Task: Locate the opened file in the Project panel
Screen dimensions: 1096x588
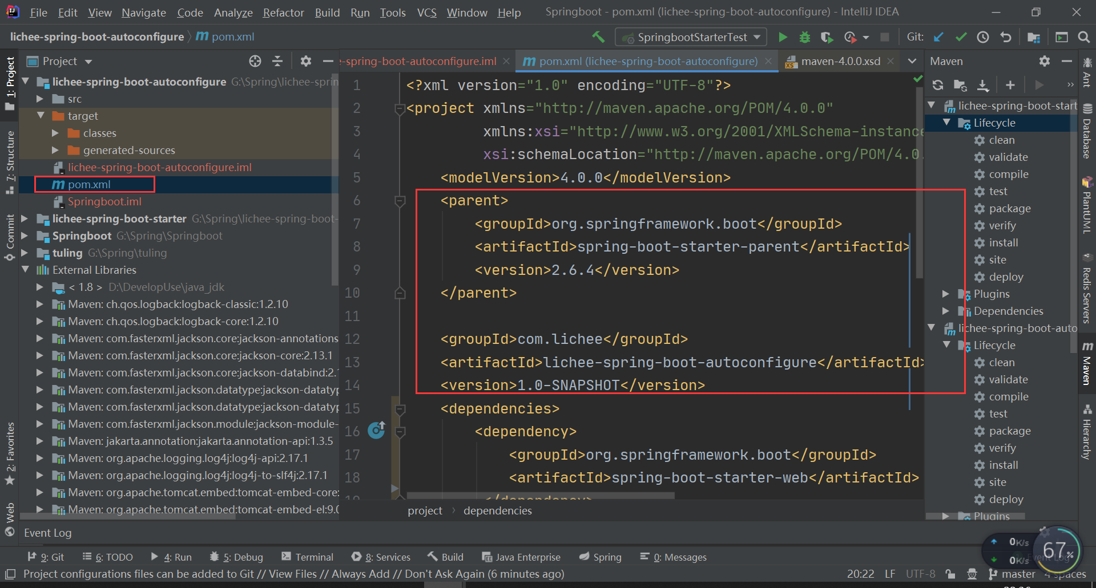Action: tap(255, 61)
